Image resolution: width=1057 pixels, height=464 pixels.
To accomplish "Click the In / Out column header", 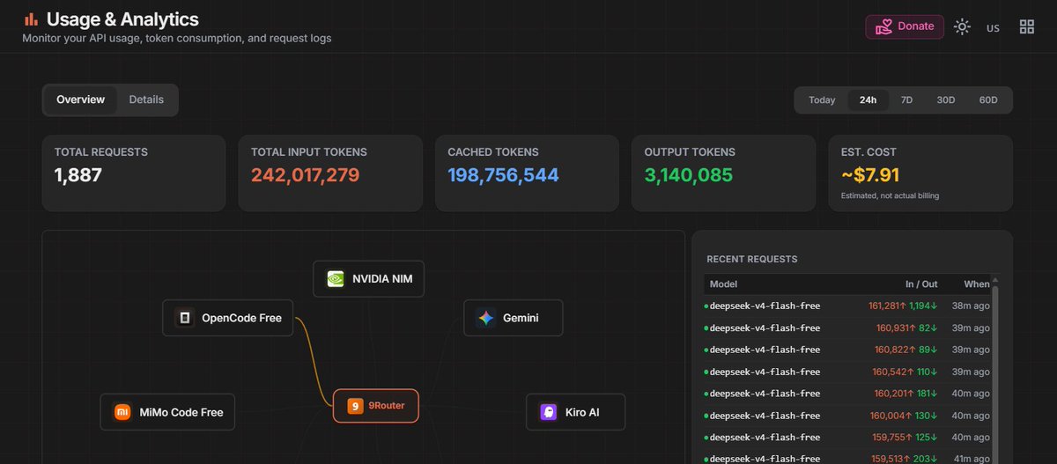I will point(921,284).
